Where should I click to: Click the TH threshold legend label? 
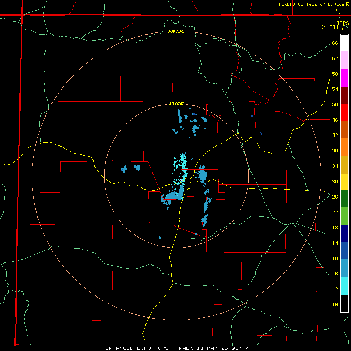335,304
